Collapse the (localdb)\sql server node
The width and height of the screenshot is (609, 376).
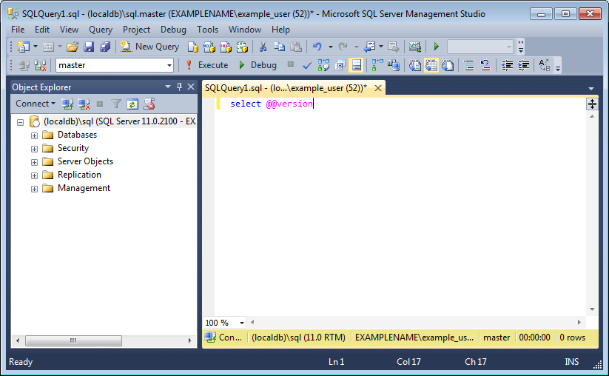pos(20,122)
